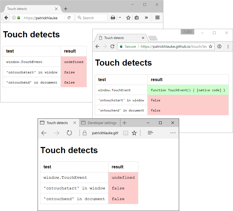Open new tab in Firefox
The width and height of the screenshot is (233, 211).
pos(66,9)
